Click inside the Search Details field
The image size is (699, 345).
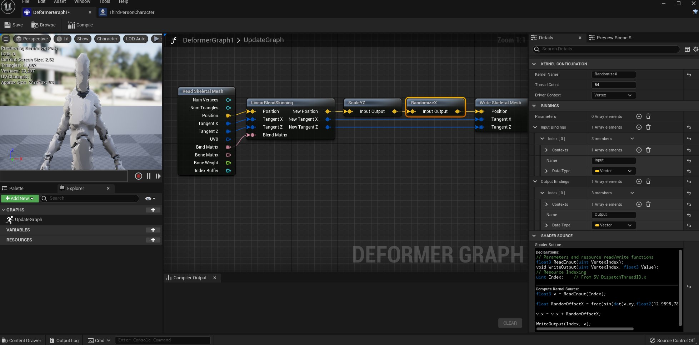(607, 49)
